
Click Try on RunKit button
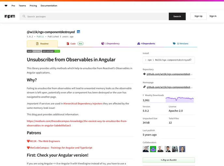click(169, 160)
